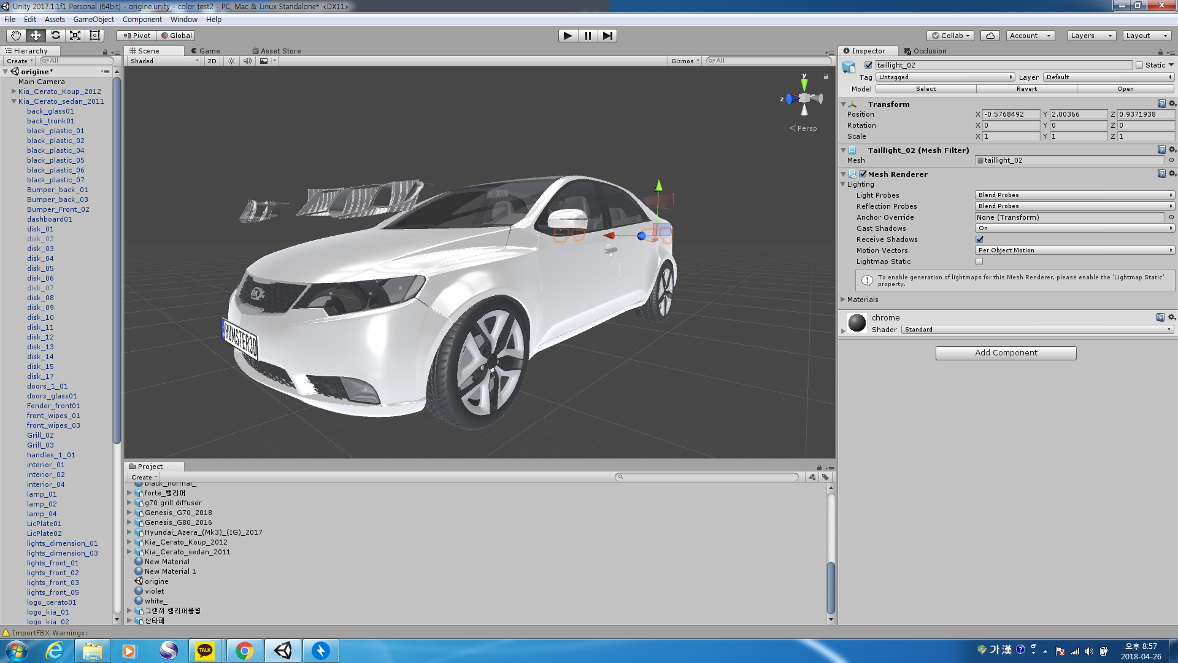The height and width of the screenshot is (663, 1178).
Task: Open the chrome material settings gear
Action: (x=1172, y=317)
